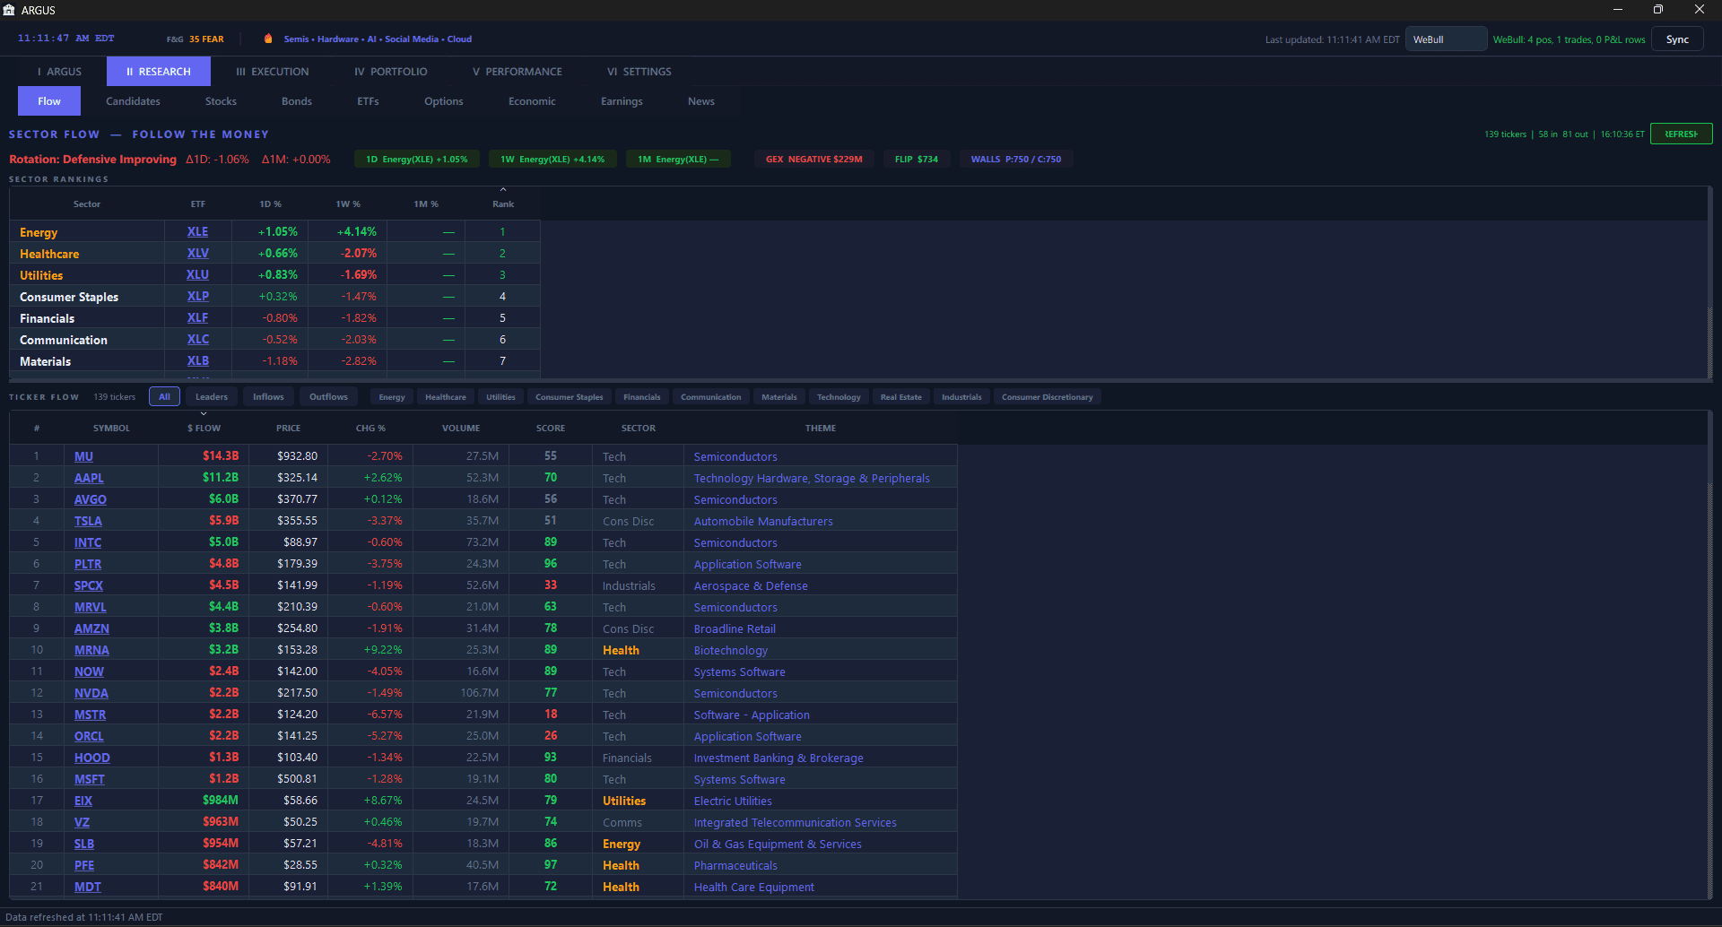Open the I ARGUS tab
Screen dimensions: 1722x927
[59, 72]
